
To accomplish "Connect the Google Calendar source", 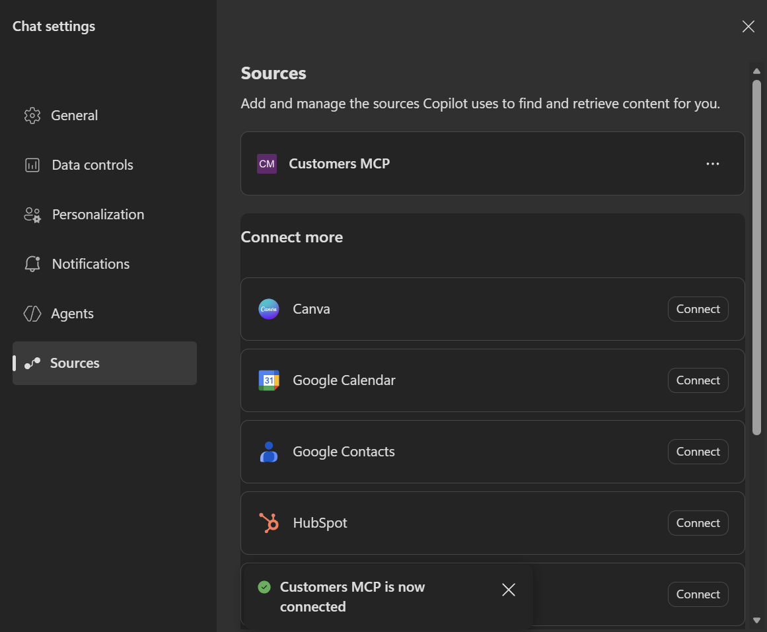I will [x=698, y=380].
